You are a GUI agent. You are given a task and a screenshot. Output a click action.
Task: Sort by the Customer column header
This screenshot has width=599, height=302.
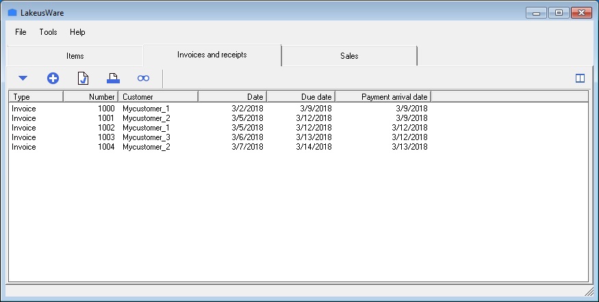[x=158, y=97]
